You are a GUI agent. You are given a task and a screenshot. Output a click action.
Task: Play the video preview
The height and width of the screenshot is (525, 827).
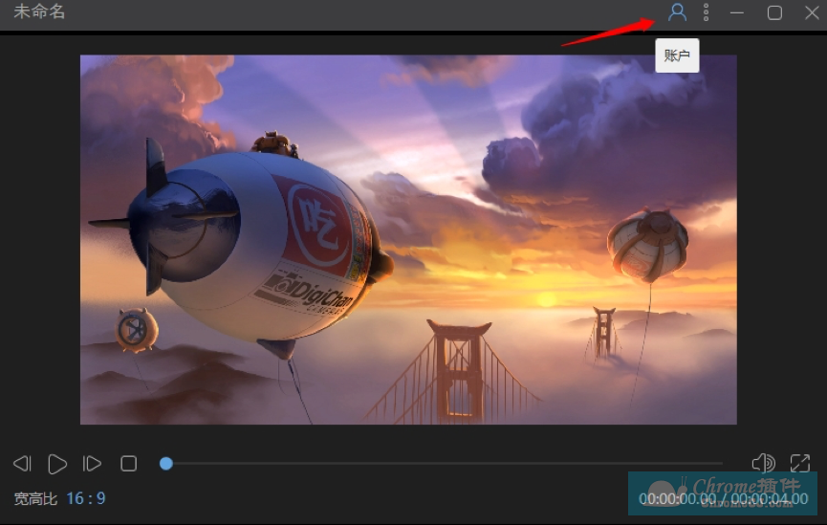point(57,464)
